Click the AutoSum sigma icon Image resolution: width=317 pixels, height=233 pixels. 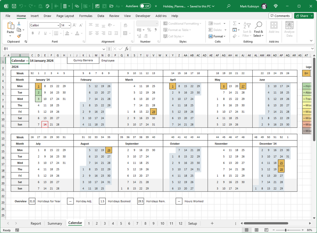pyautogui.click(x=235, y=24)
